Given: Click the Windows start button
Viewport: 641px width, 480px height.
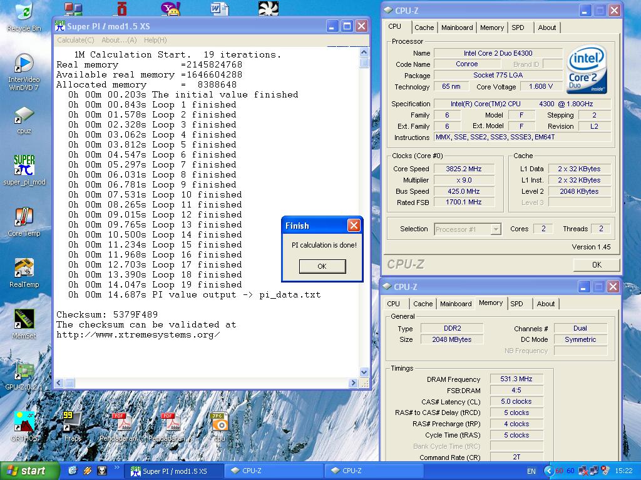Looking at the screenshot, I should pos(29,471).
